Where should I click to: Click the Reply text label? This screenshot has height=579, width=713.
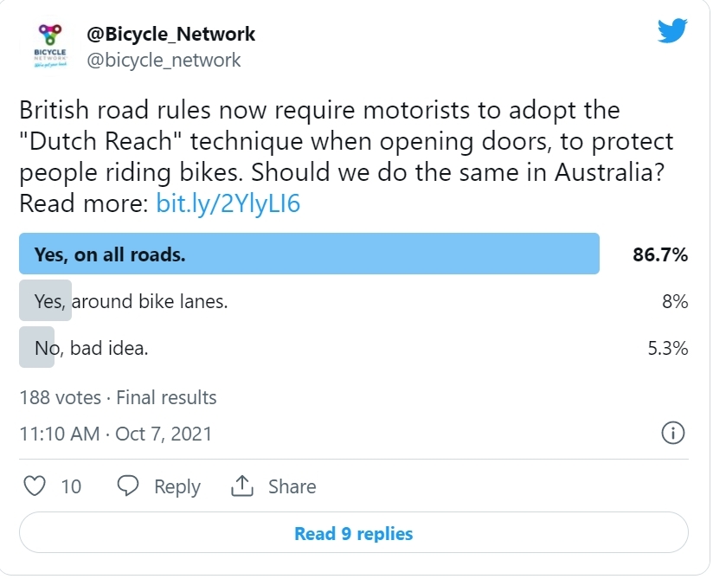tap(177, 486)
